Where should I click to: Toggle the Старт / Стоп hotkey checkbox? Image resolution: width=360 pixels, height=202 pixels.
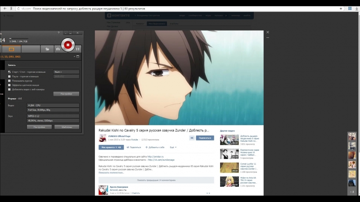pos(9,72)
